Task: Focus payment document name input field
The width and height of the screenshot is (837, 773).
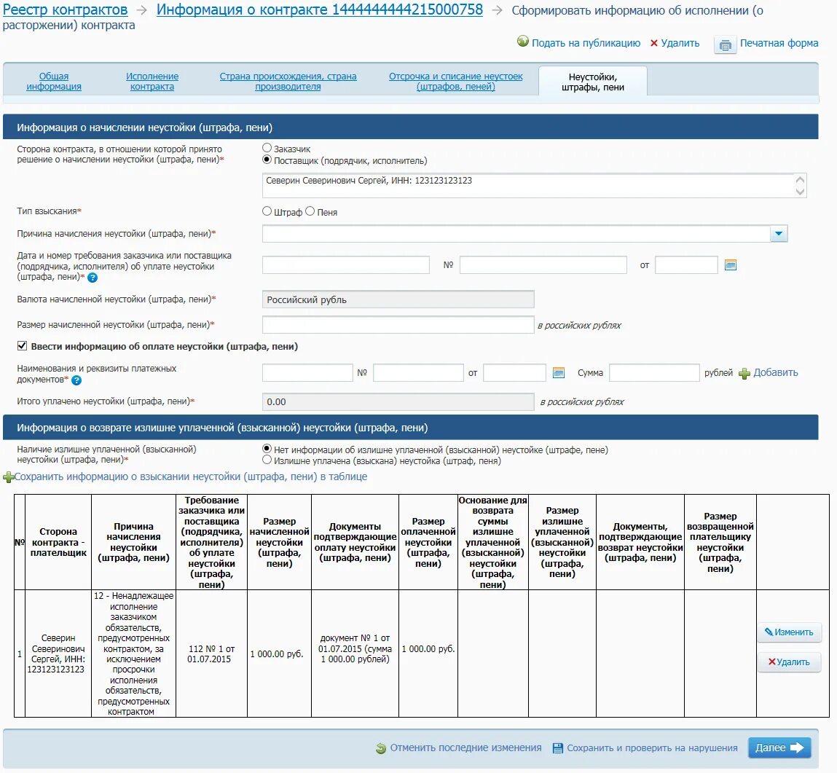Action: [x=307, y=372]
